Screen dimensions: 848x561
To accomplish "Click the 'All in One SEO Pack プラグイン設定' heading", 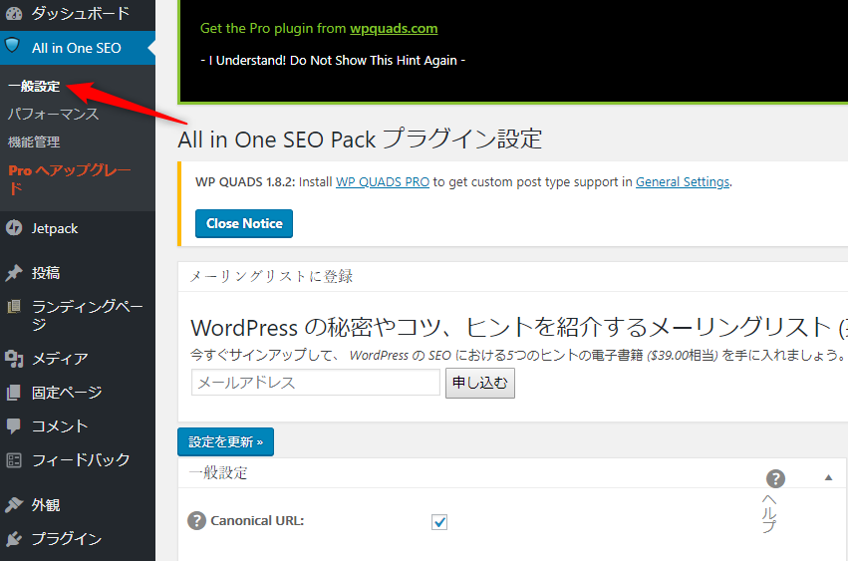I will coord(360,140).
